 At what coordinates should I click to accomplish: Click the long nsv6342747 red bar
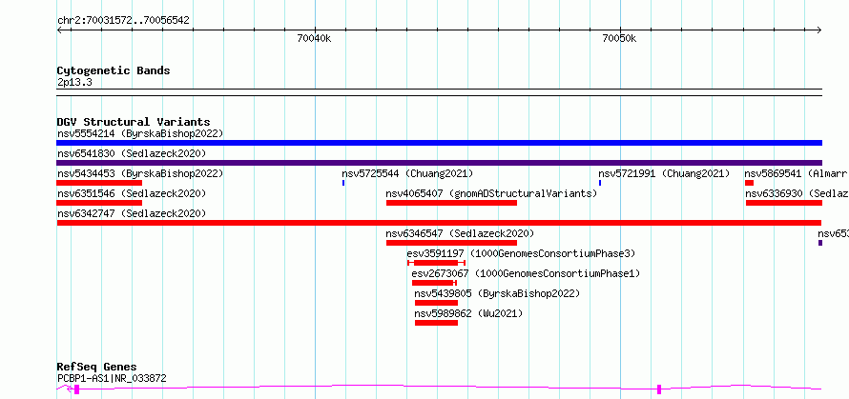pyautogui.click(x=439, y=223)
